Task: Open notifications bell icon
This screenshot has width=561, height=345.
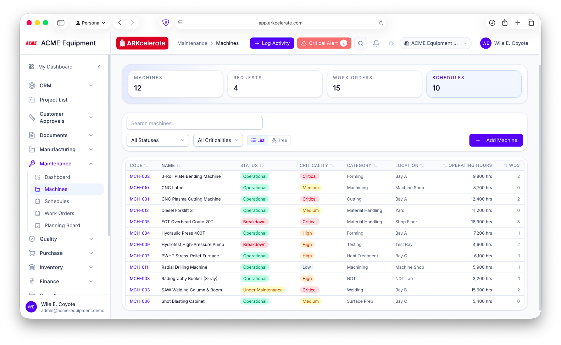Action: pos(376,43)
